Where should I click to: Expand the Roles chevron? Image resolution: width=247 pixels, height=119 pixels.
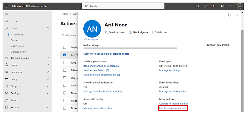48,65
